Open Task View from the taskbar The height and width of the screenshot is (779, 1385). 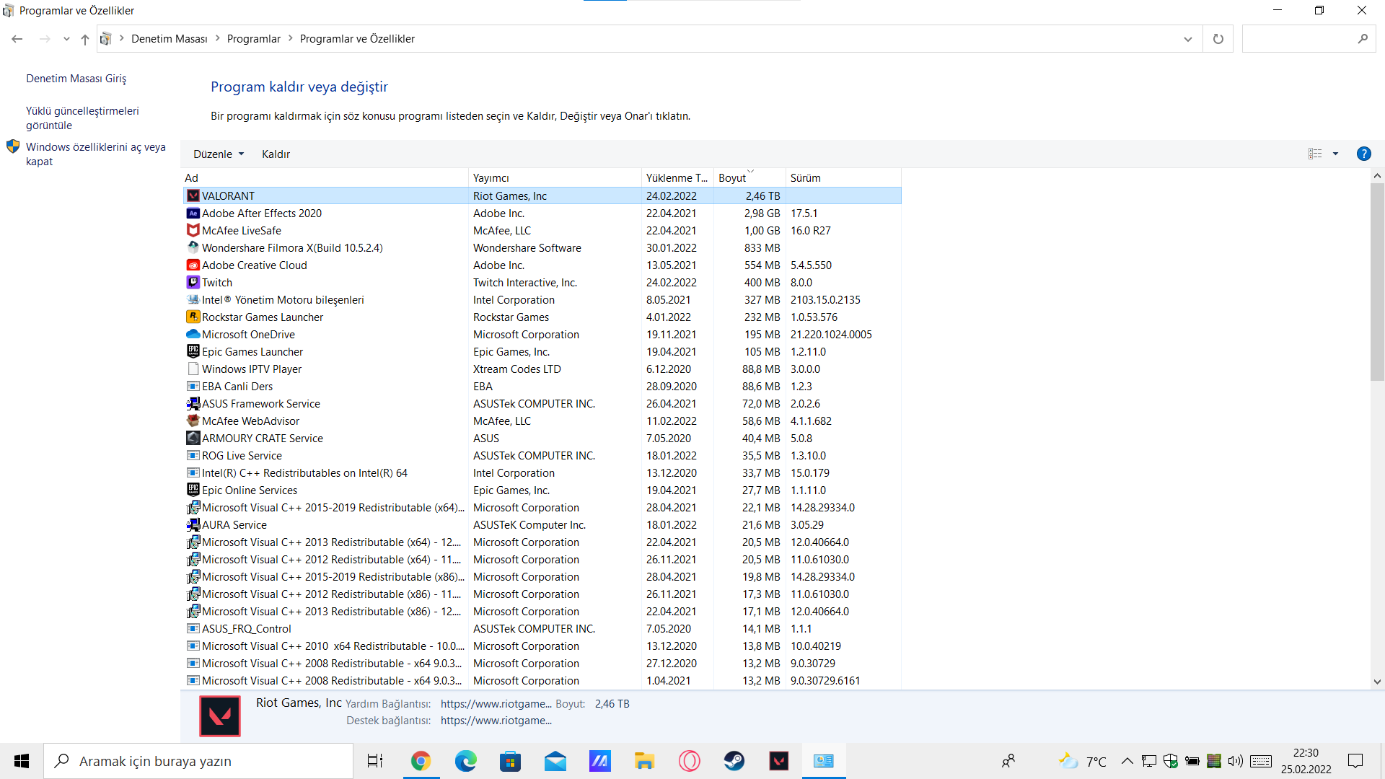pyautogui.click(x=375, y=761)
